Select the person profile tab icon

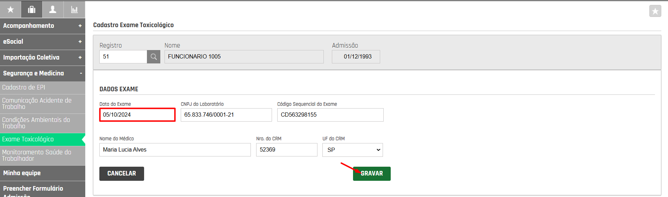click(x=53, y=10)
